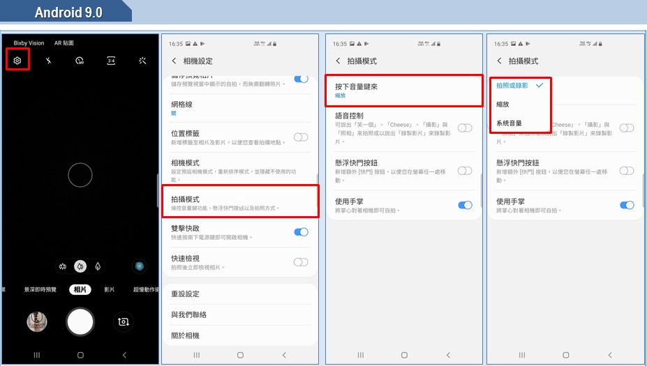Tap recents icon in camera screen nav bar
647x366 pixels.
point(37,355)
